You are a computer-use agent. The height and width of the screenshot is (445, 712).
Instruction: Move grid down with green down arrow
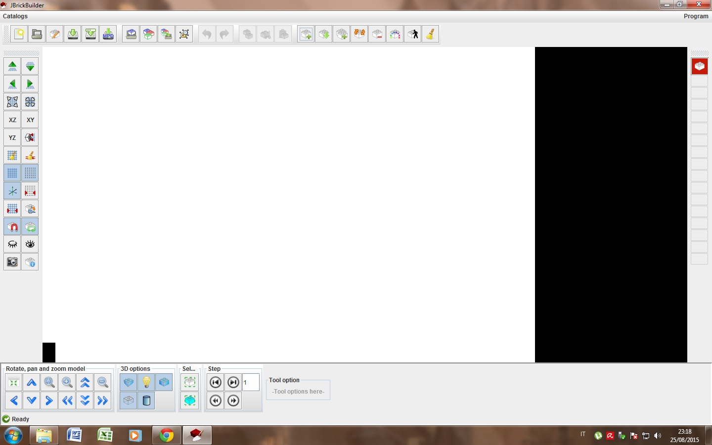pyautogui.click(x=30, y=66)
